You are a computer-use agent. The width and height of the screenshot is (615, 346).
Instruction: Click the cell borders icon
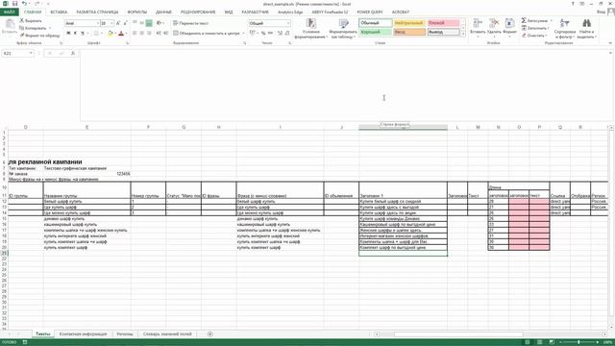click(96, 34)
